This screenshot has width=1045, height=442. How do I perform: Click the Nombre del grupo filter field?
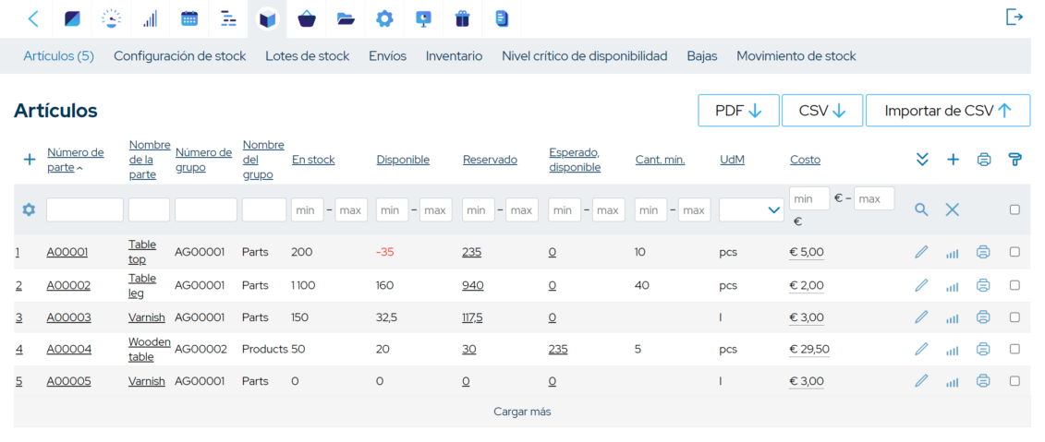pos(264,209)
